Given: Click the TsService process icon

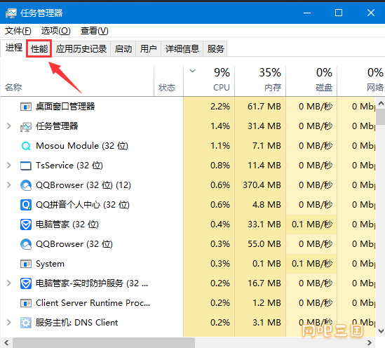Looking at the screenshot, I should pos(26,166).
